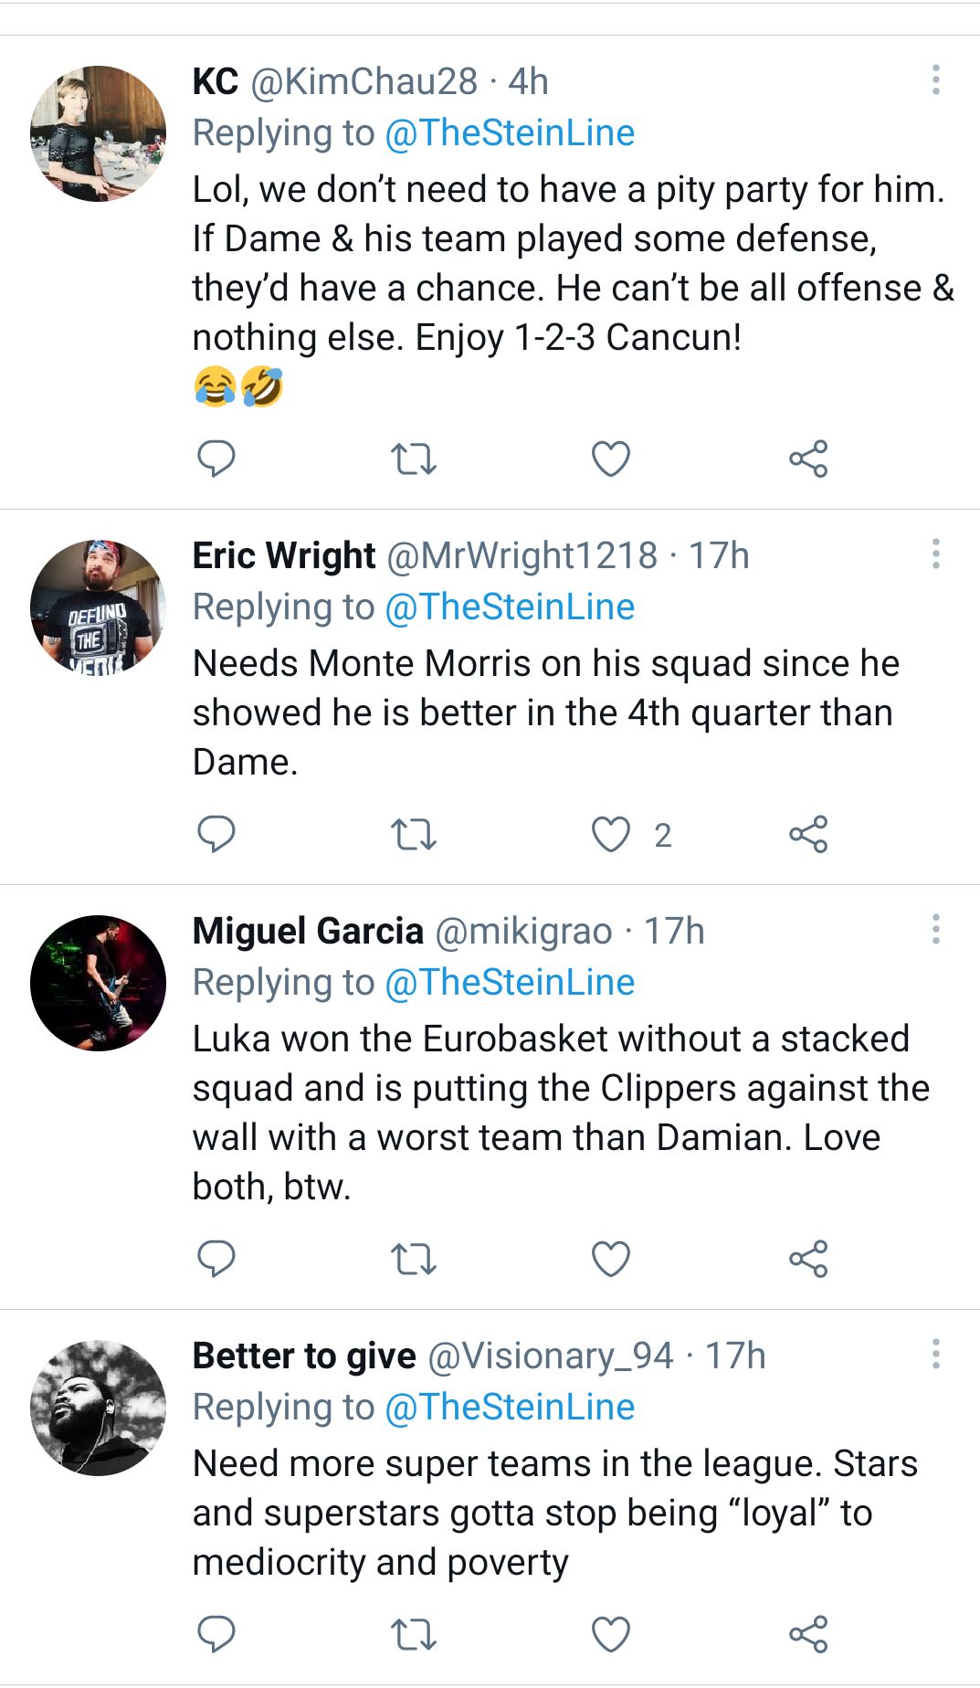Screen dimensions: 980x1688
Task: Like KC's tweet about Dame
Action: [611, 459]
